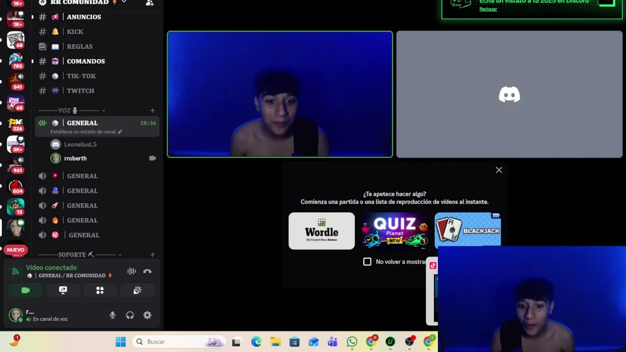Screen dimensions: 626x352
Task: Start screen sharing from voice panel
Action: 63,290
